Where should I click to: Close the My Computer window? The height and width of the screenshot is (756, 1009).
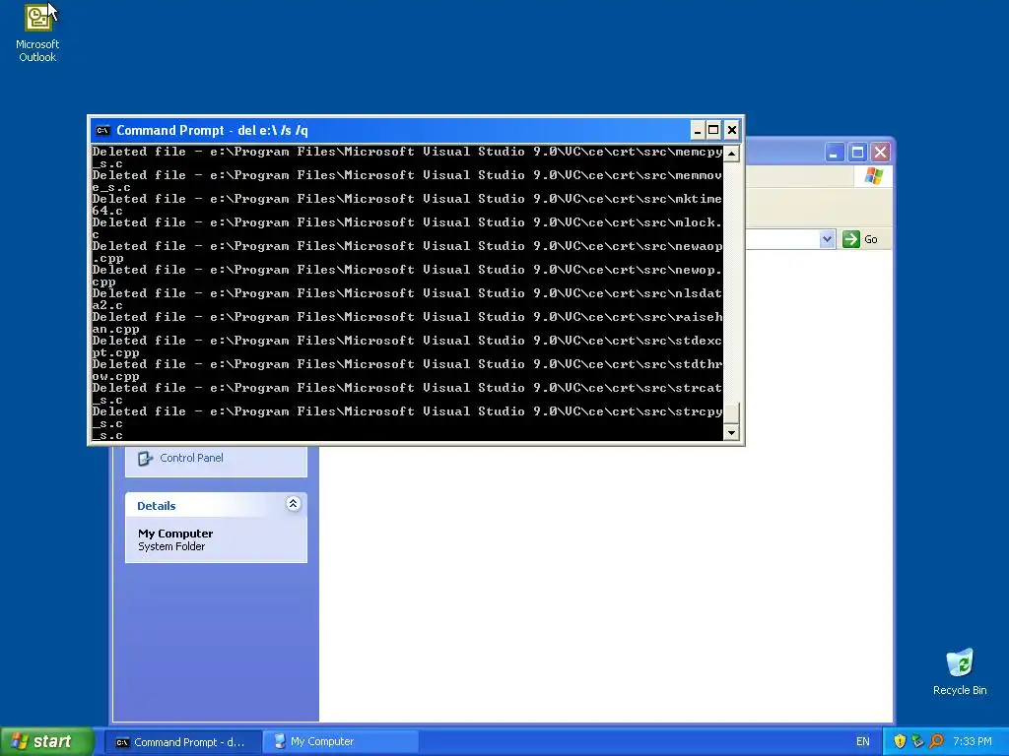[880, 153]
